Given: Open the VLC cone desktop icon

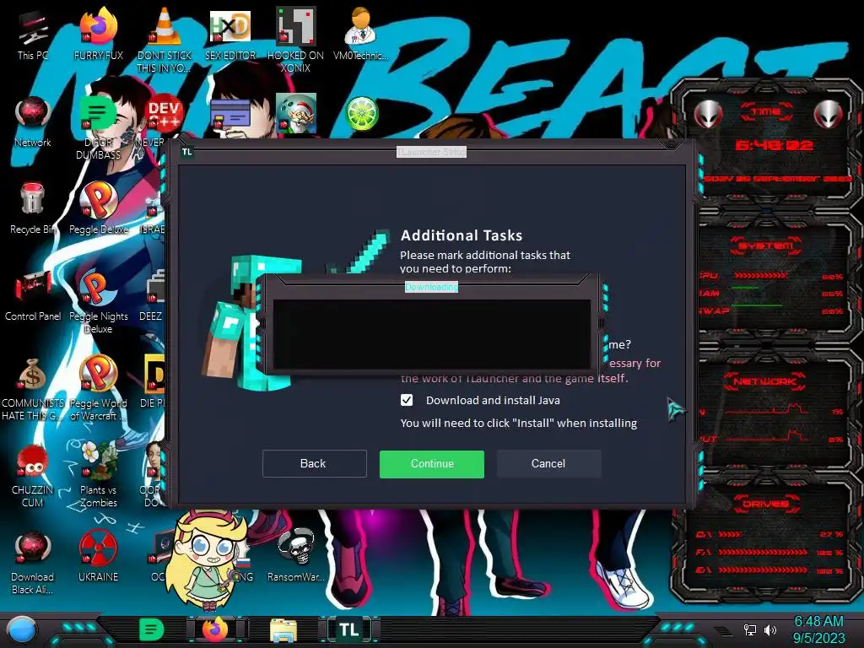Looking at the screenshot, I should coord(165,39).
